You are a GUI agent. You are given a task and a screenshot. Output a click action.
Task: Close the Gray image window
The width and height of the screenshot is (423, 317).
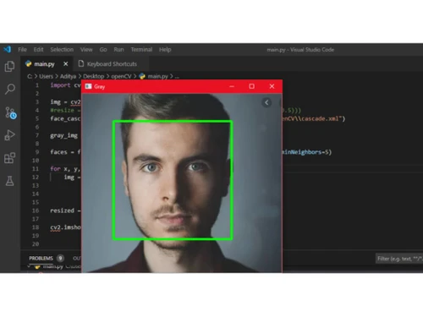tap(272, 86)
